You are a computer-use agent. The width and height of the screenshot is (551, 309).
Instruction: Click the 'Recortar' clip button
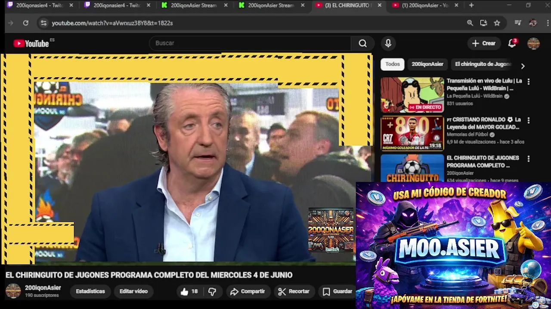(x=294, y=291)
